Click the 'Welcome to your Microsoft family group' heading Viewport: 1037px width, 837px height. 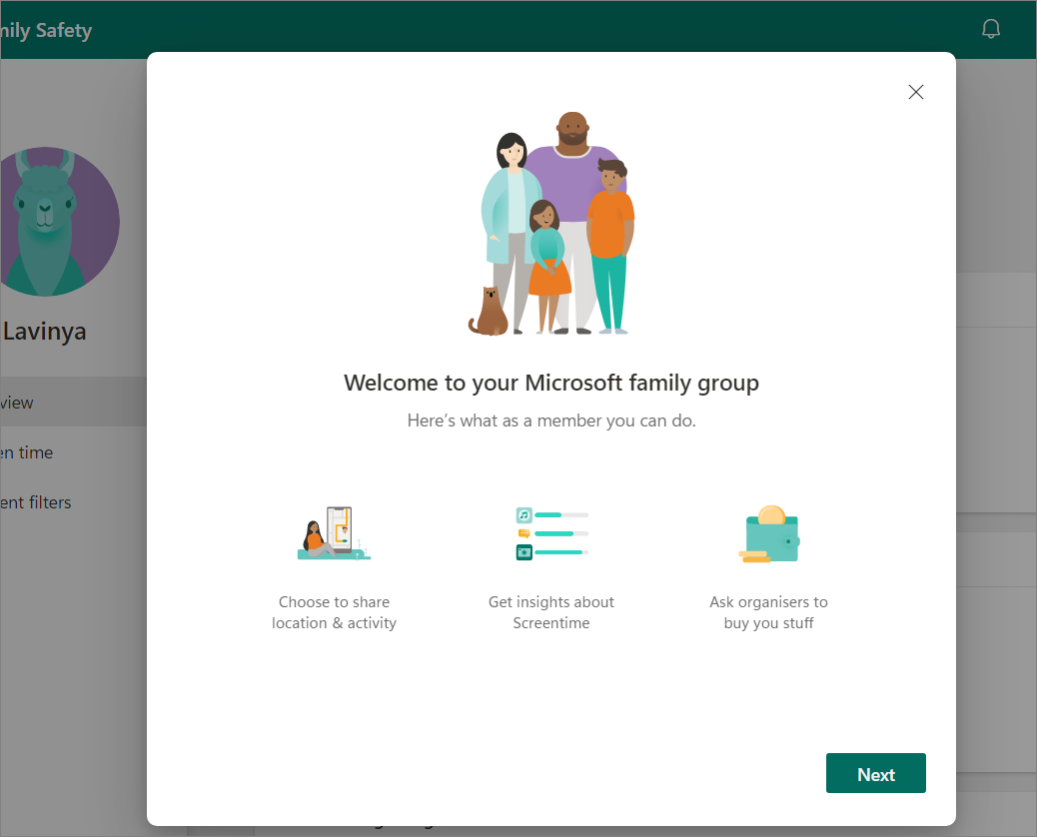click(x=551, y=383)
